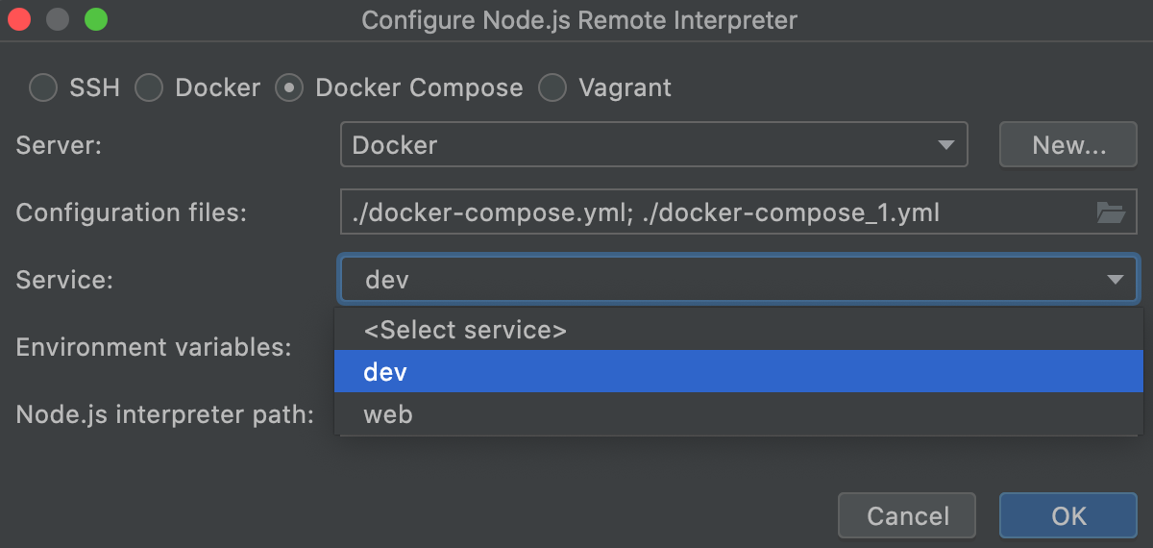Select the SSH radio button
The image size is (1153, 548).
click(x=43, y=88)
